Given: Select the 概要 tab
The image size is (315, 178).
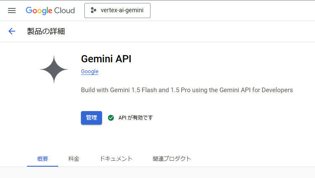Looking at the screenshot, I should (x=43, y=159).
